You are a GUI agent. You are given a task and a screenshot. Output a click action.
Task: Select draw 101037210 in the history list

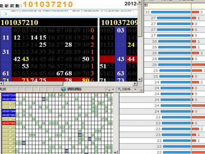(9, 95)
